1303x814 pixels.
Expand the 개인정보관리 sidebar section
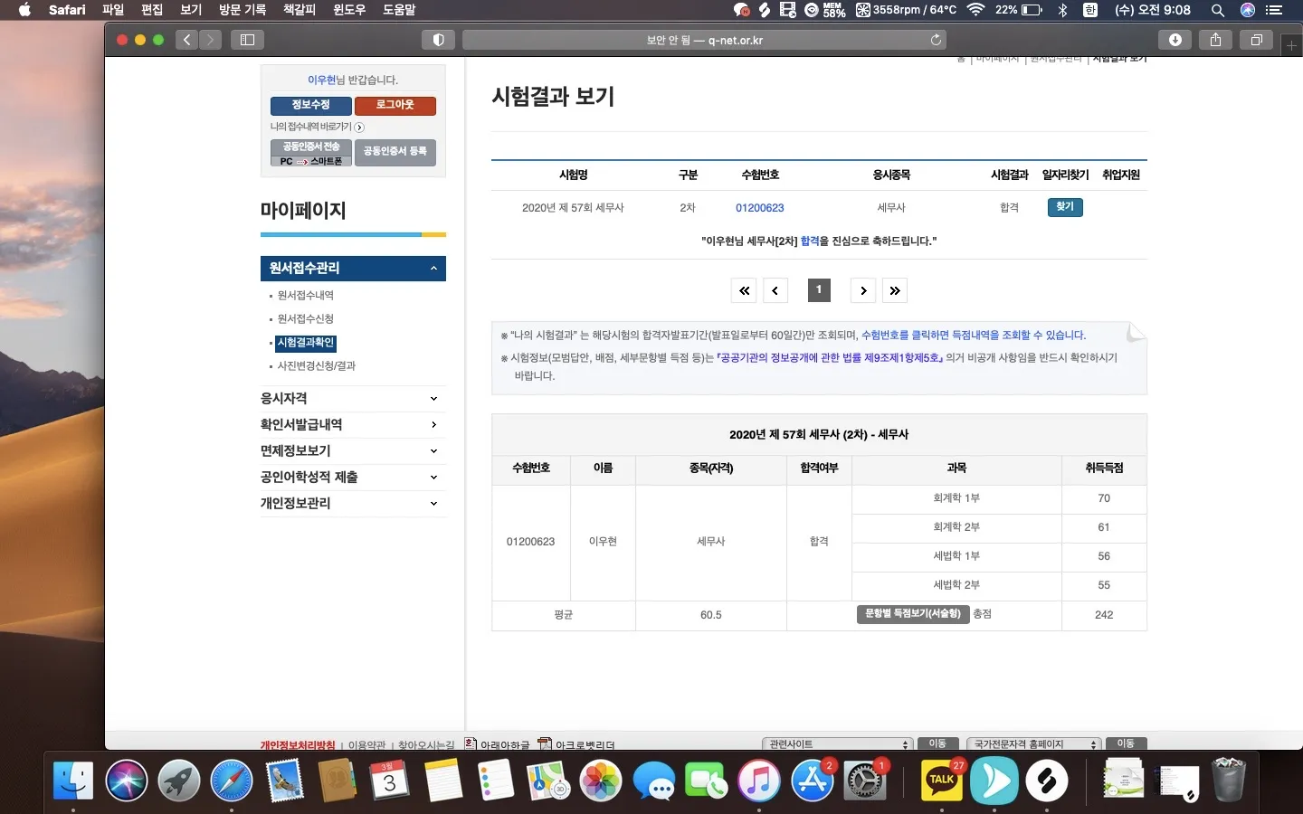coord(353,504)
